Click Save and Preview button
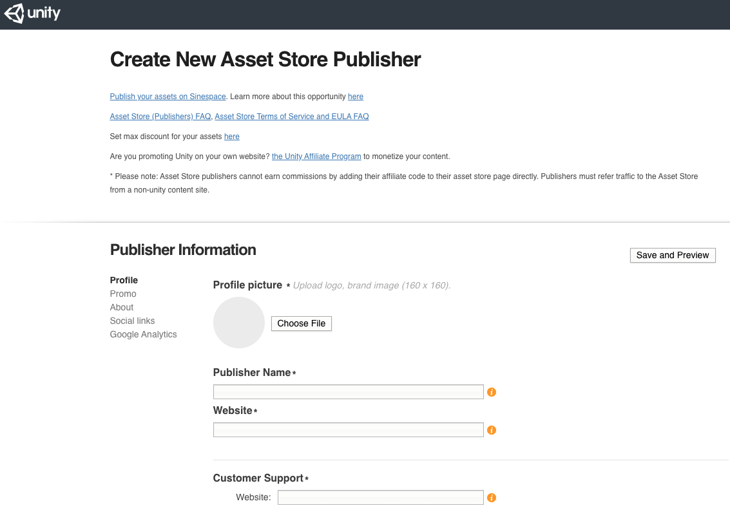Screen dimensions: 730x508 (x=673, y=256)
